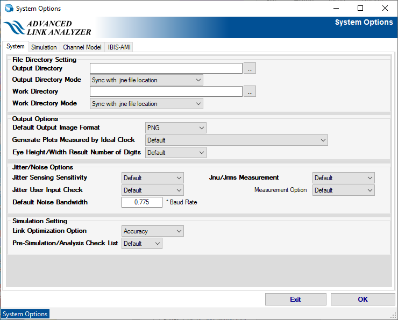398x320 pixels.
Task: Expand the Jnu/Jrms Measurement dropdown
Action: click(343, 178)
